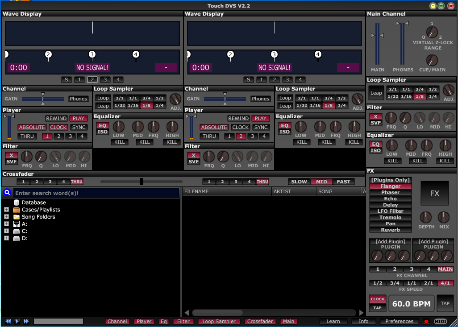Image resolution: width=458 pixels, height=327 pixels.
Task: Expand the Song Folders tree node
Action: [x=6, y=217]
